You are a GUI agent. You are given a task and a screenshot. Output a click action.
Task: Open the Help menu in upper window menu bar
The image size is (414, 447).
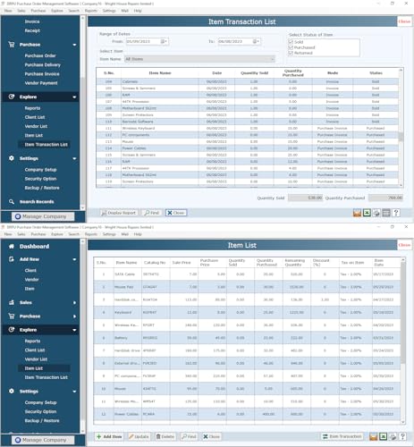tap(138, 11)
